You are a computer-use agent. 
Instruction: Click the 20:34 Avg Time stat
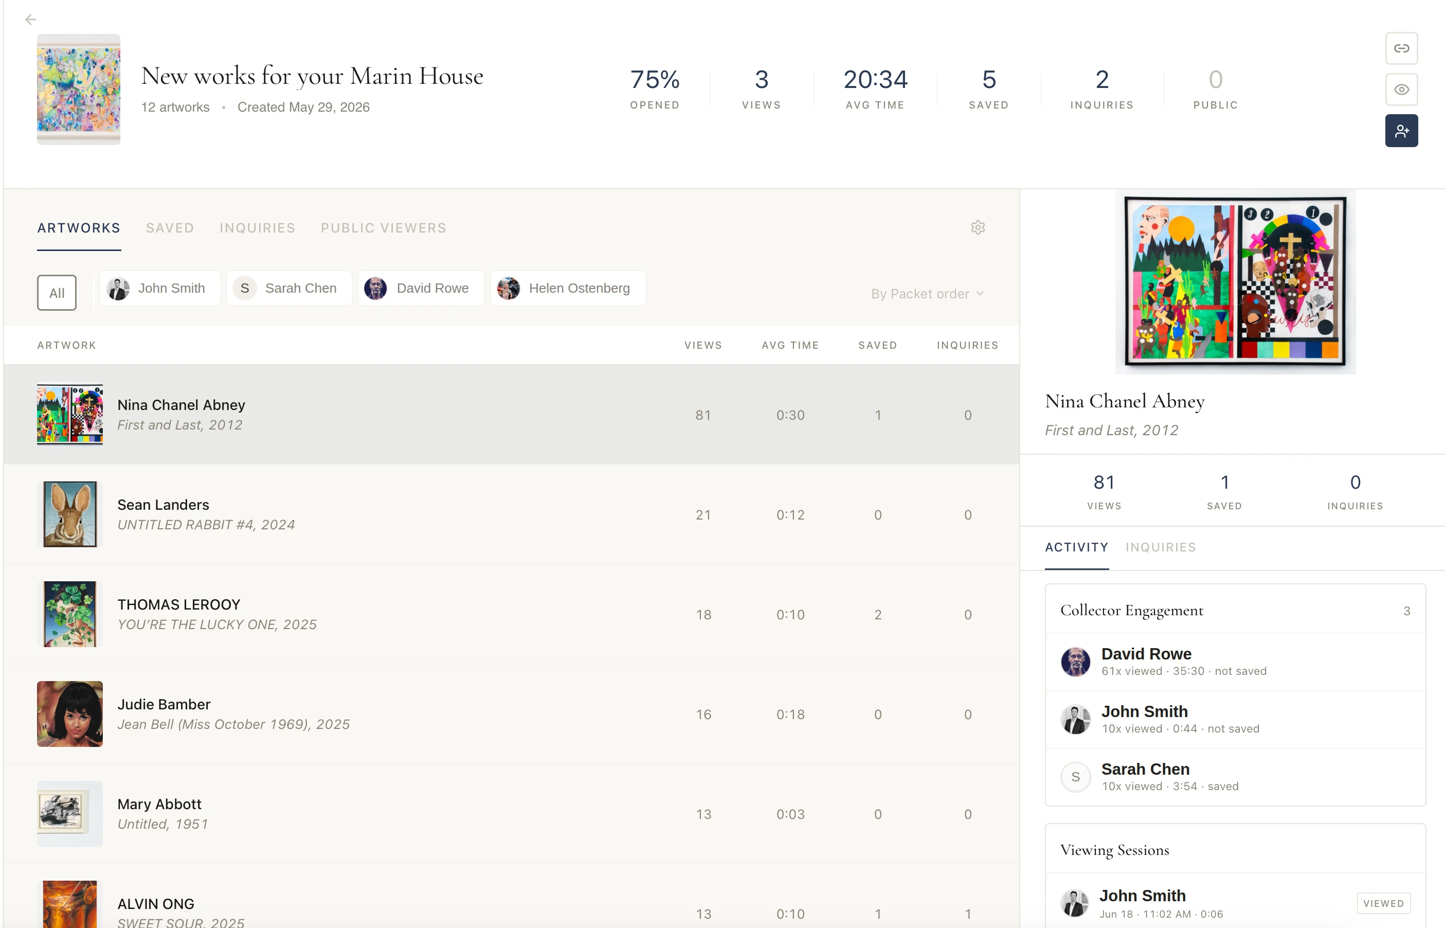pos(875,89)
